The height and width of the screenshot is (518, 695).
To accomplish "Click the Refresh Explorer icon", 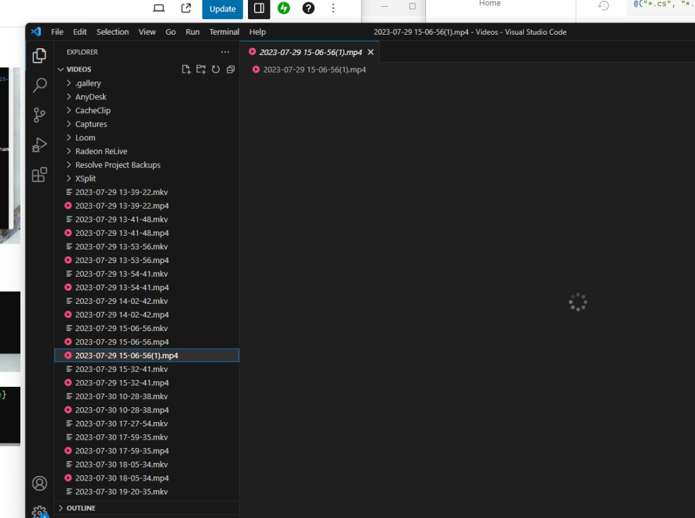I will pos(216,69).
